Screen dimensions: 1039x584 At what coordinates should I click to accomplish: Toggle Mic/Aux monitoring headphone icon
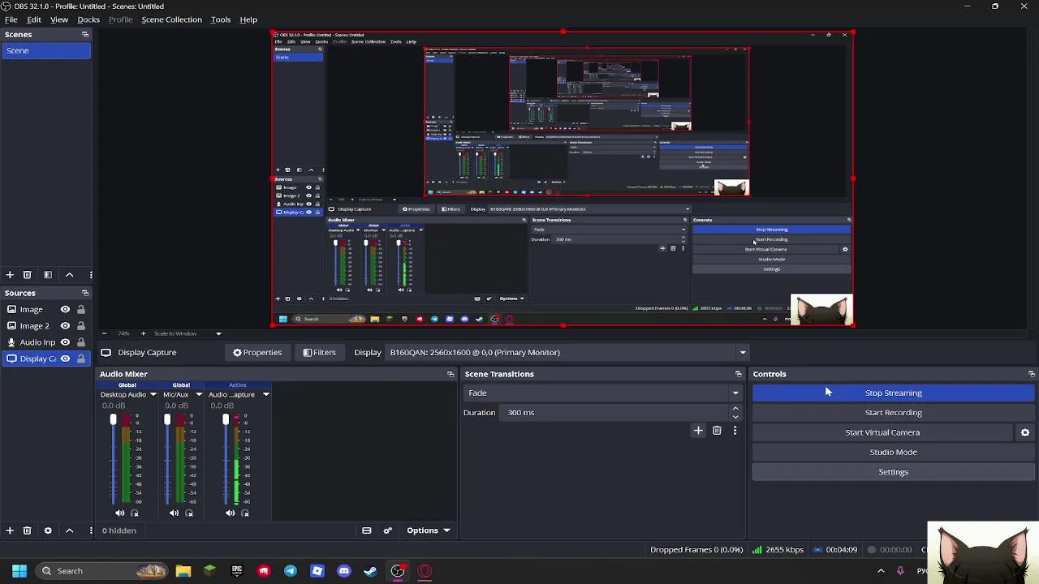189,513
